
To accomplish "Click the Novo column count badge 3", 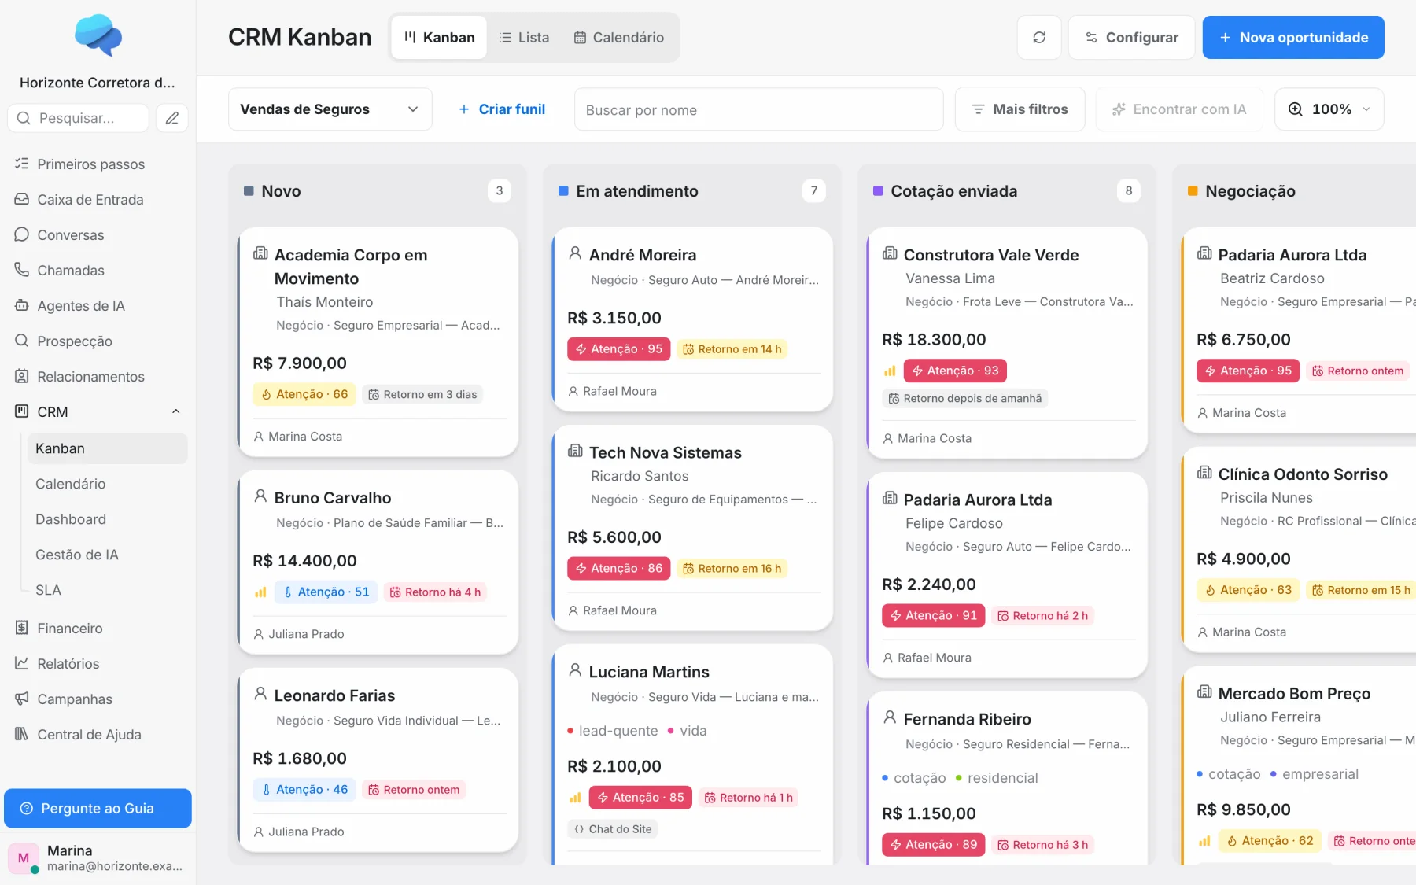I will click(499, 190).
